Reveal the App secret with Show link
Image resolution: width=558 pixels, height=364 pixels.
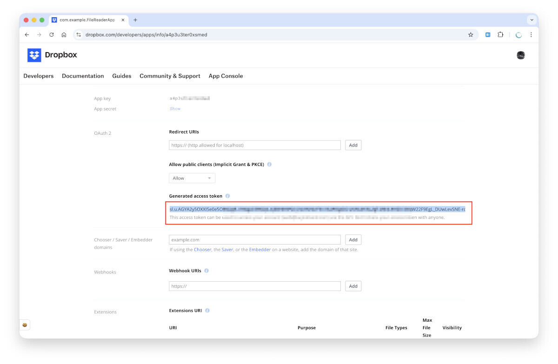175,109
